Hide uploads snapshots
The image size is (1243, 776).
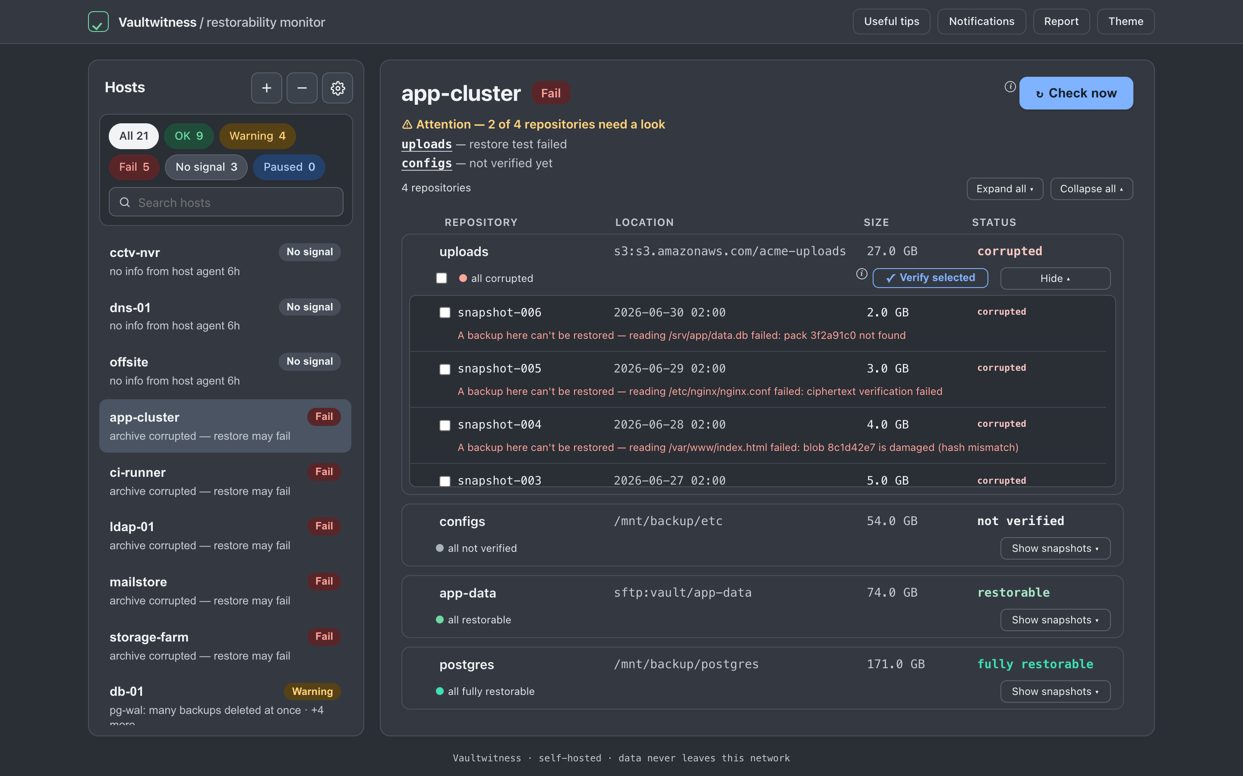1055,278
